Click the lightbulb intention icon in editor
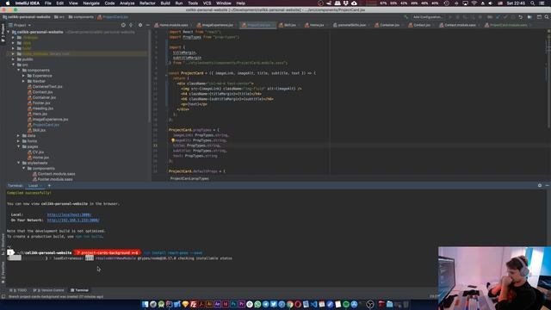The image size is (551, 310). point(173,140)
